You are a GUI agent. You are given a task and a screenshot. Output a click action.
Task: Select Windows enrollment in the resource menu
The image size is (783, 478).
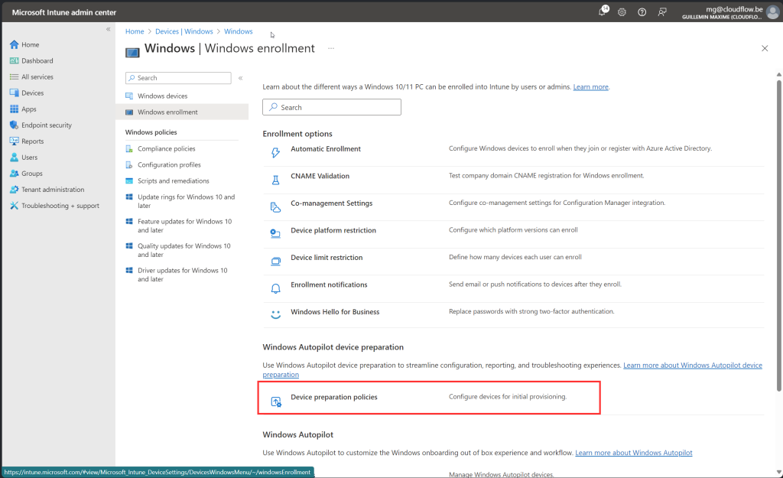point(182,112)
